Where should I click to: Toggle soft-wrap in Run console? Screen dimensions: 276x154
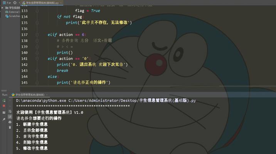point(10,111)
